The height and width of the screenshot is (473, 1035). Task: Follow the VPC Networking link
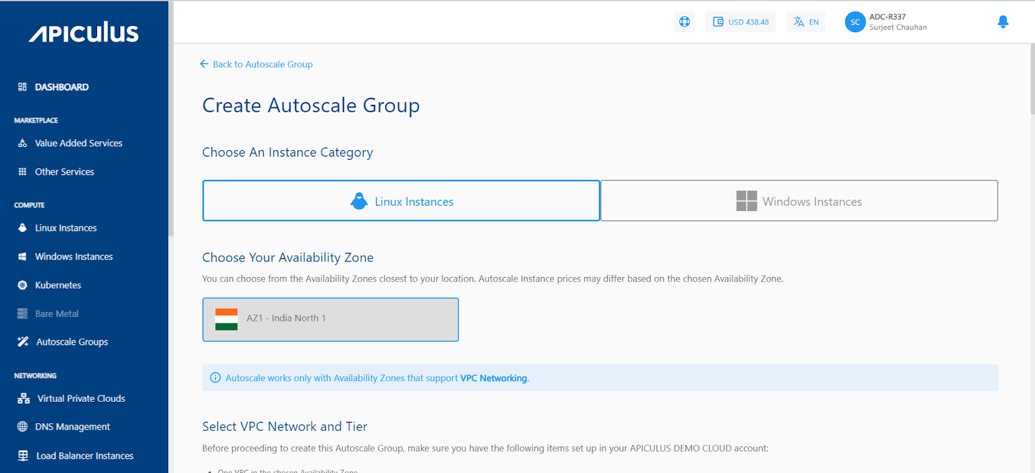(494, 378)
